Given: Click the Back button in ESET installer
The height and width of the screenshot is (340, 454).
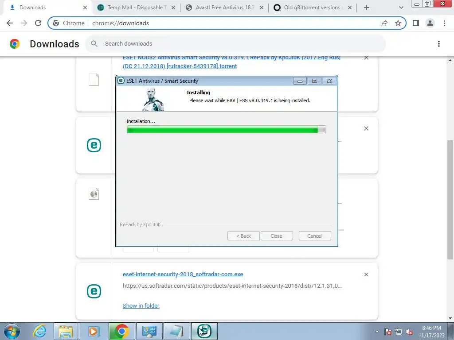Looking at the screenshot, I should [x=243, y=236].
